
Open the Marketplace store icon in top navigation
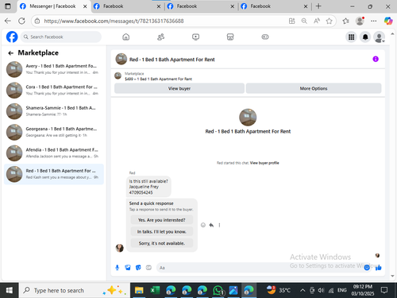pos(230,37)
